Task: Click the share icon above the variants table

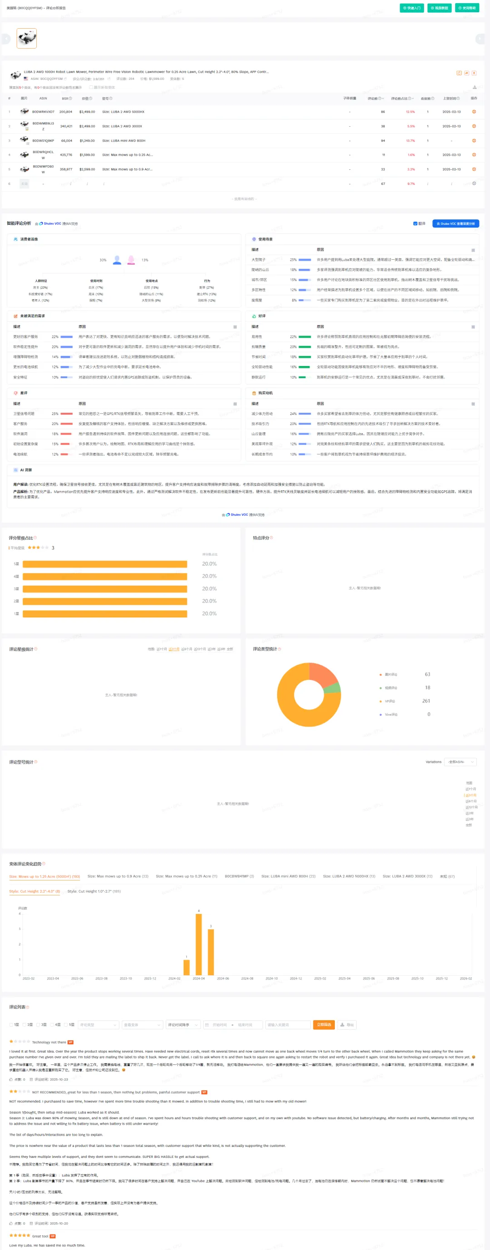Action: pos(466,73)
